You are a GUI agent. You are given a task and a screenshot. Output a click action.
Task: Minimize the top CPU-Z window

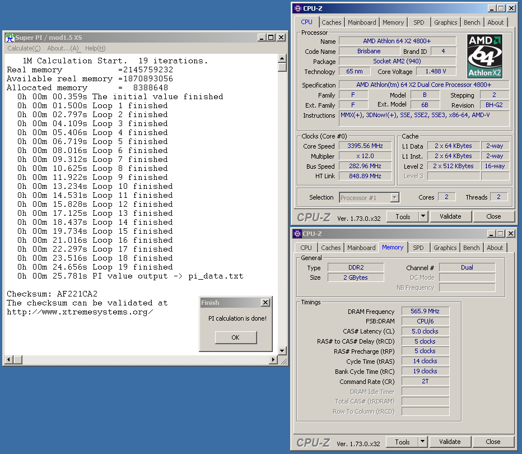[x=492, y=8]
